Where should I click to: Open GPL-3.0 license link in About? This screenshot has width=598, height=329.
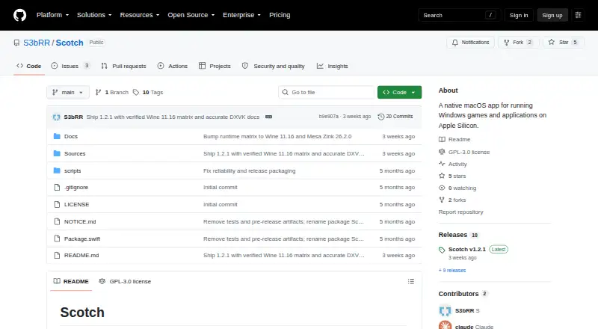[464, 152]
